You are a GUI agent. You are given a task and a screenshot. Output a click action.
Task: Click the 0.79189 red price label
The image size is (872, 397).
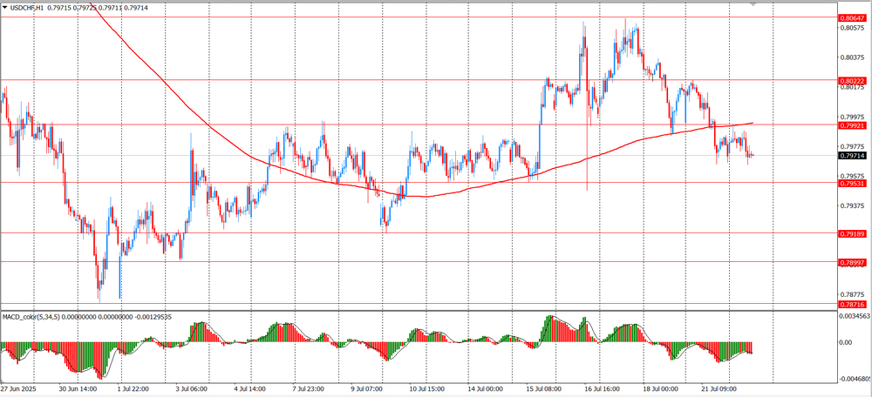(851, 233)
